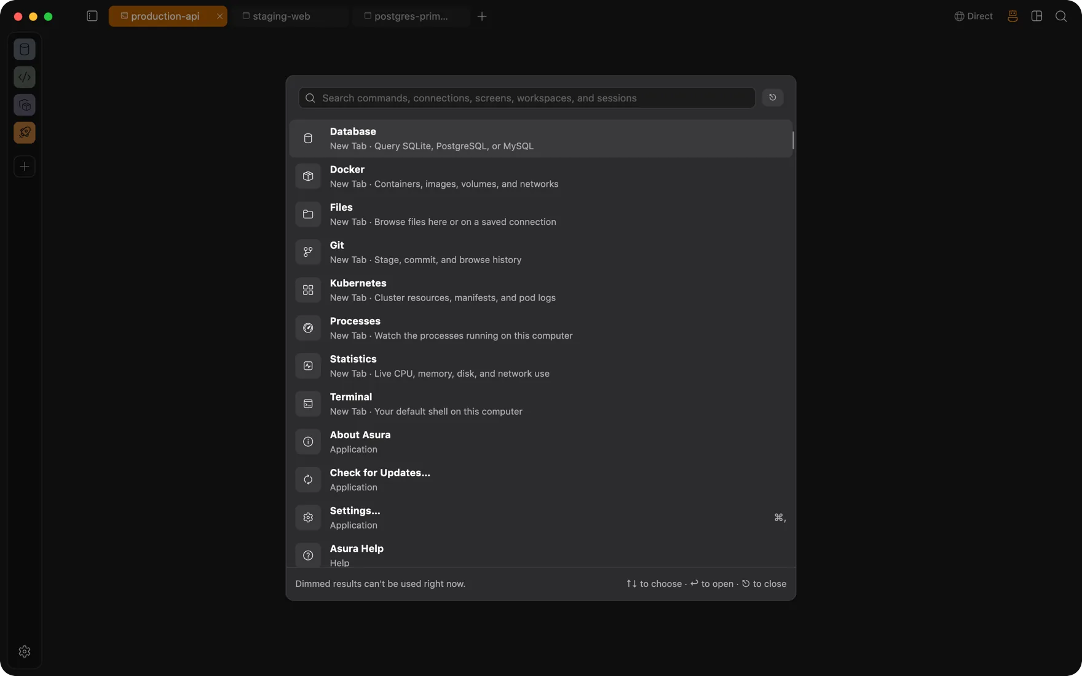Screen dimensions: 1082x676
Task: Click the Files folder icon
Action: (x=308, y=214)
